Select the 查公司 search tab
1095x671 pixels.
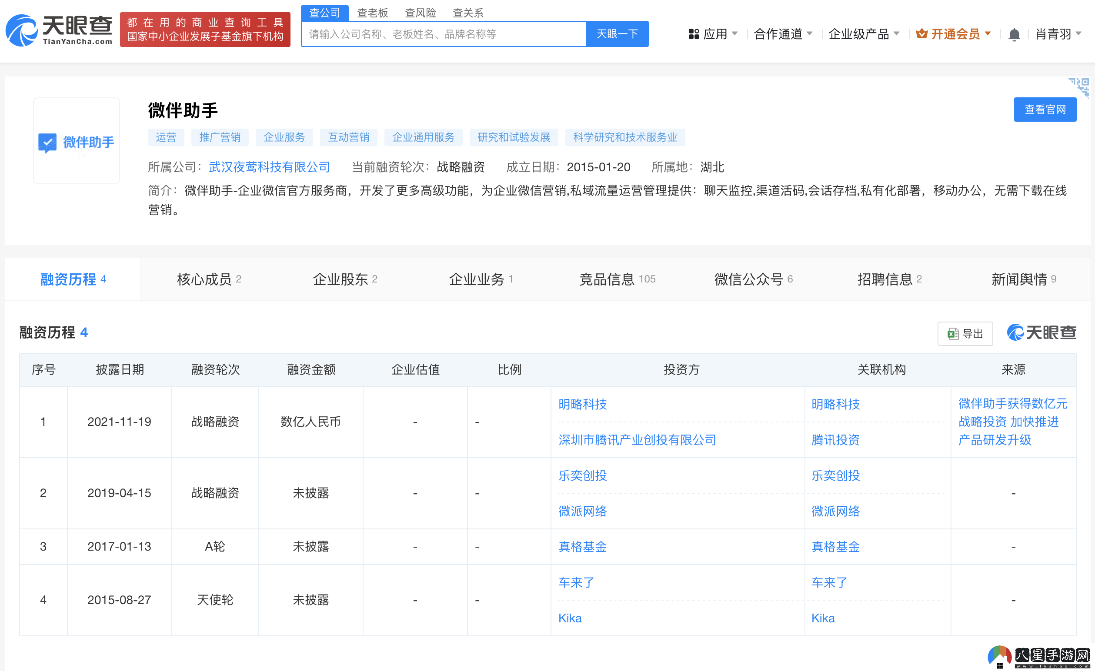point(324,13)
